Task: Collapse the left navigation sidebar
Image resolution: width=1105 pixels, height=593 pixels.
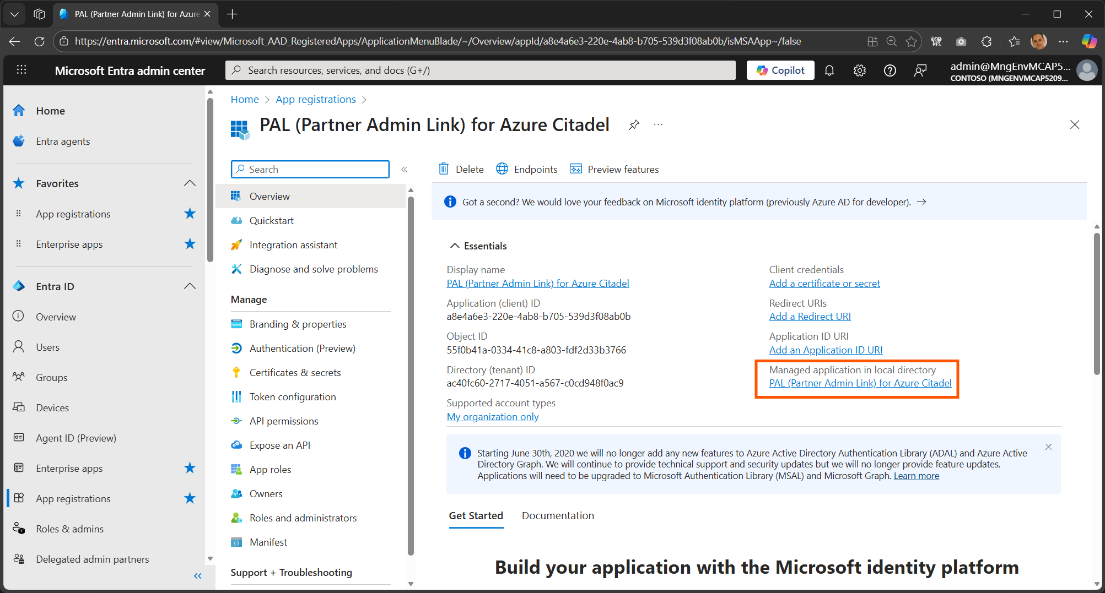Action: click(197, 576)
